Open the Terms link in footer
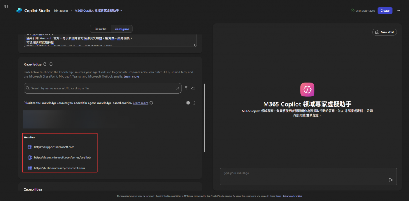This screenshot has width=409, height=201. click(278, 196)
